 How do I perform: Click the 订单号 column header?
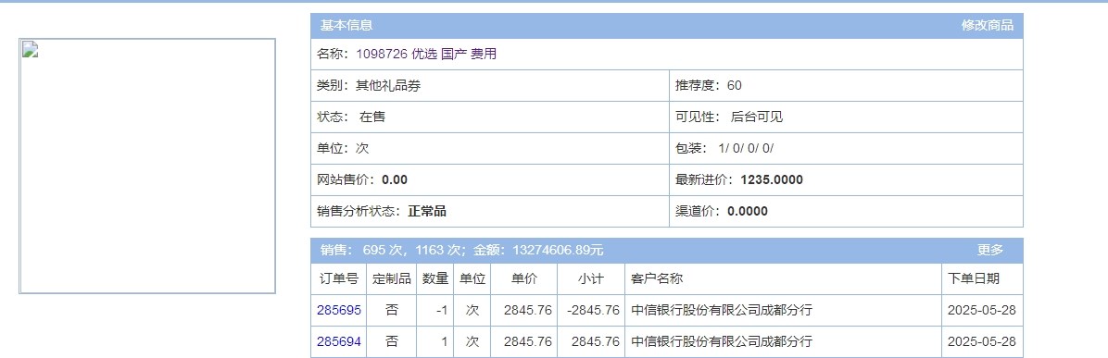pyautogui.click(x=338, y=279)
